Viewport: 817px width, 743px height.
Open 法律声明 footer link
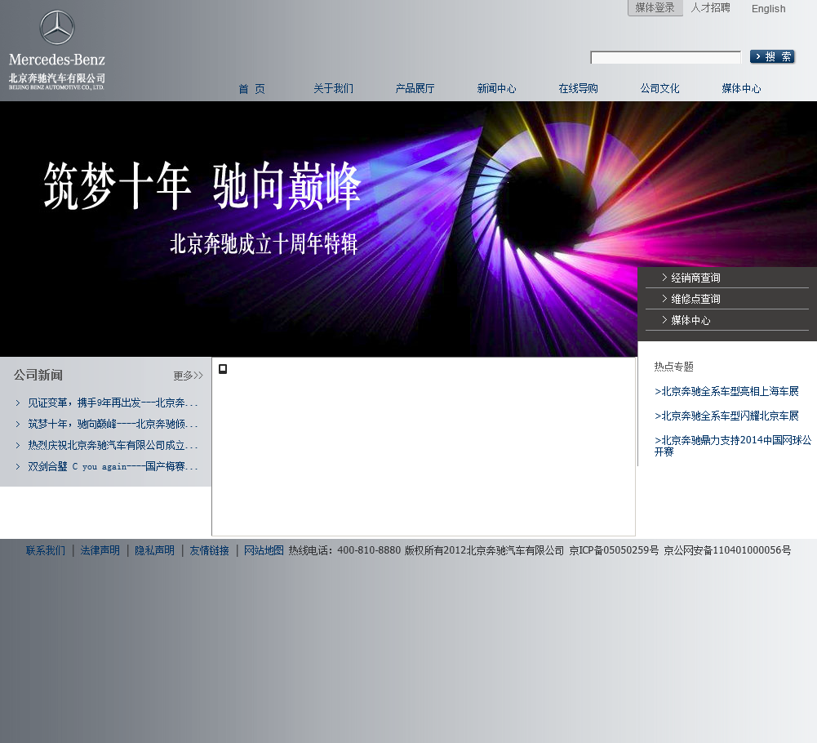tap(100, 550)
